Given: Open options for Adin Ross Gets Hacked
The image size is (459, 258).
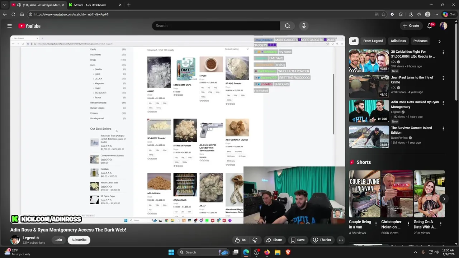Looking at the screenshot, I should (x=443, y=103).
